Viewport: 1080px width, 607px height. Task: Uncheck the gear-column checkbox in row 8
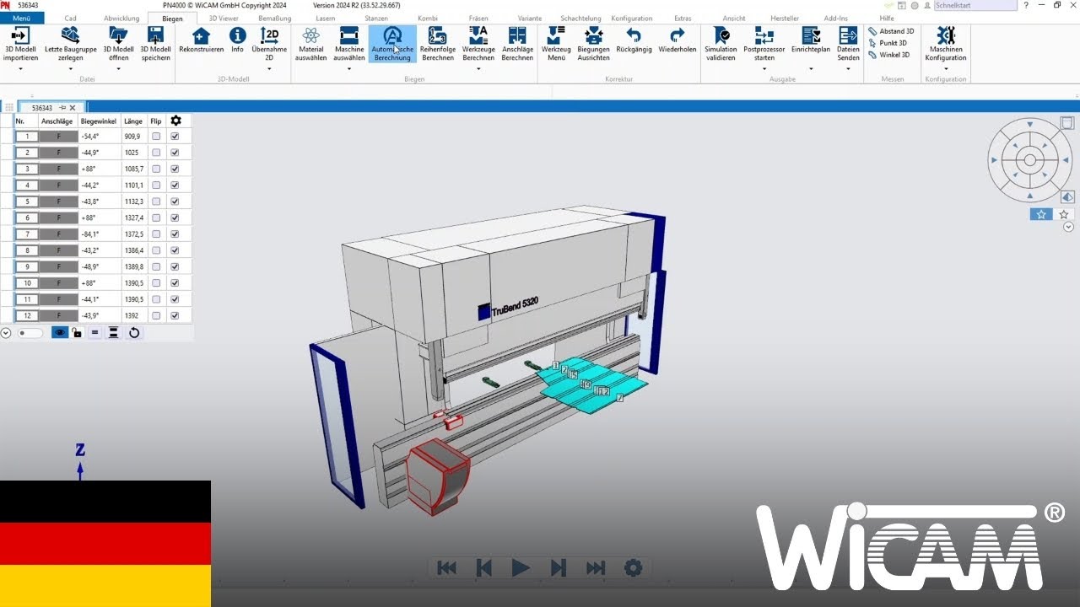[x=175, y=250]
